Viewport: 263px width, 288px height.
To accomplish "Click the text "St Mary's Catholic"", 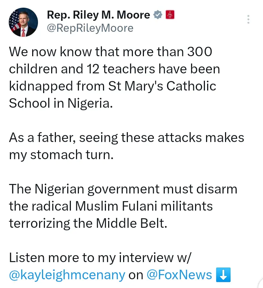I will click(x=162, y=86).
